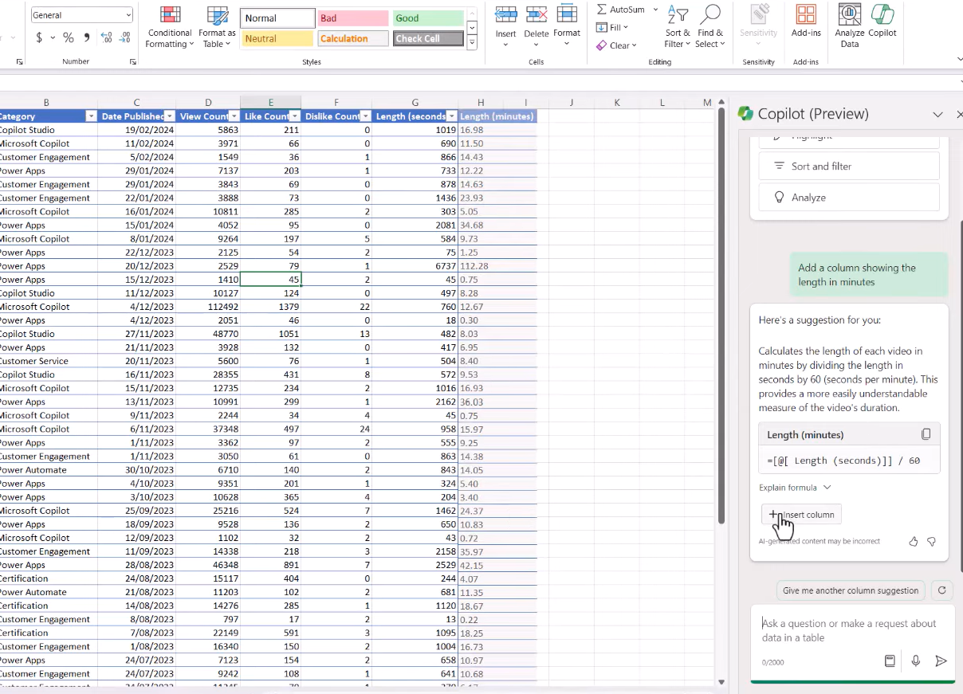Open Conditional Formatting menu
Viewport: 963px width, 694px height.
pyautogui.click(x=169, y=26)
